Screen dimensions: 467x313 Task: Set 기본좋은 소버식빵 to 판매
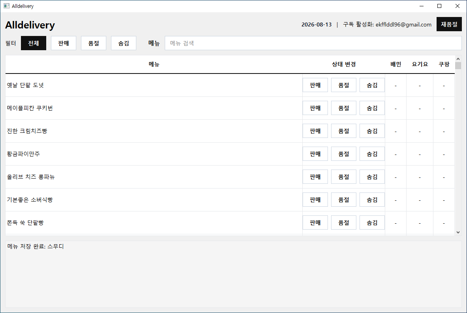(x=315, y=200)
